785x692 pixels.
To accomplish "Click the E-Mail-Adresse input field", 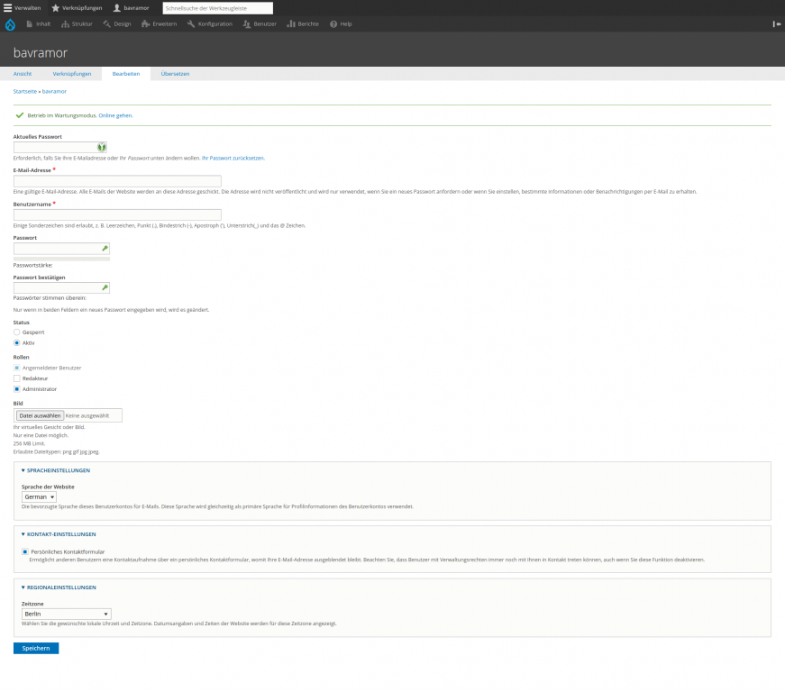I will coord(117,181).
